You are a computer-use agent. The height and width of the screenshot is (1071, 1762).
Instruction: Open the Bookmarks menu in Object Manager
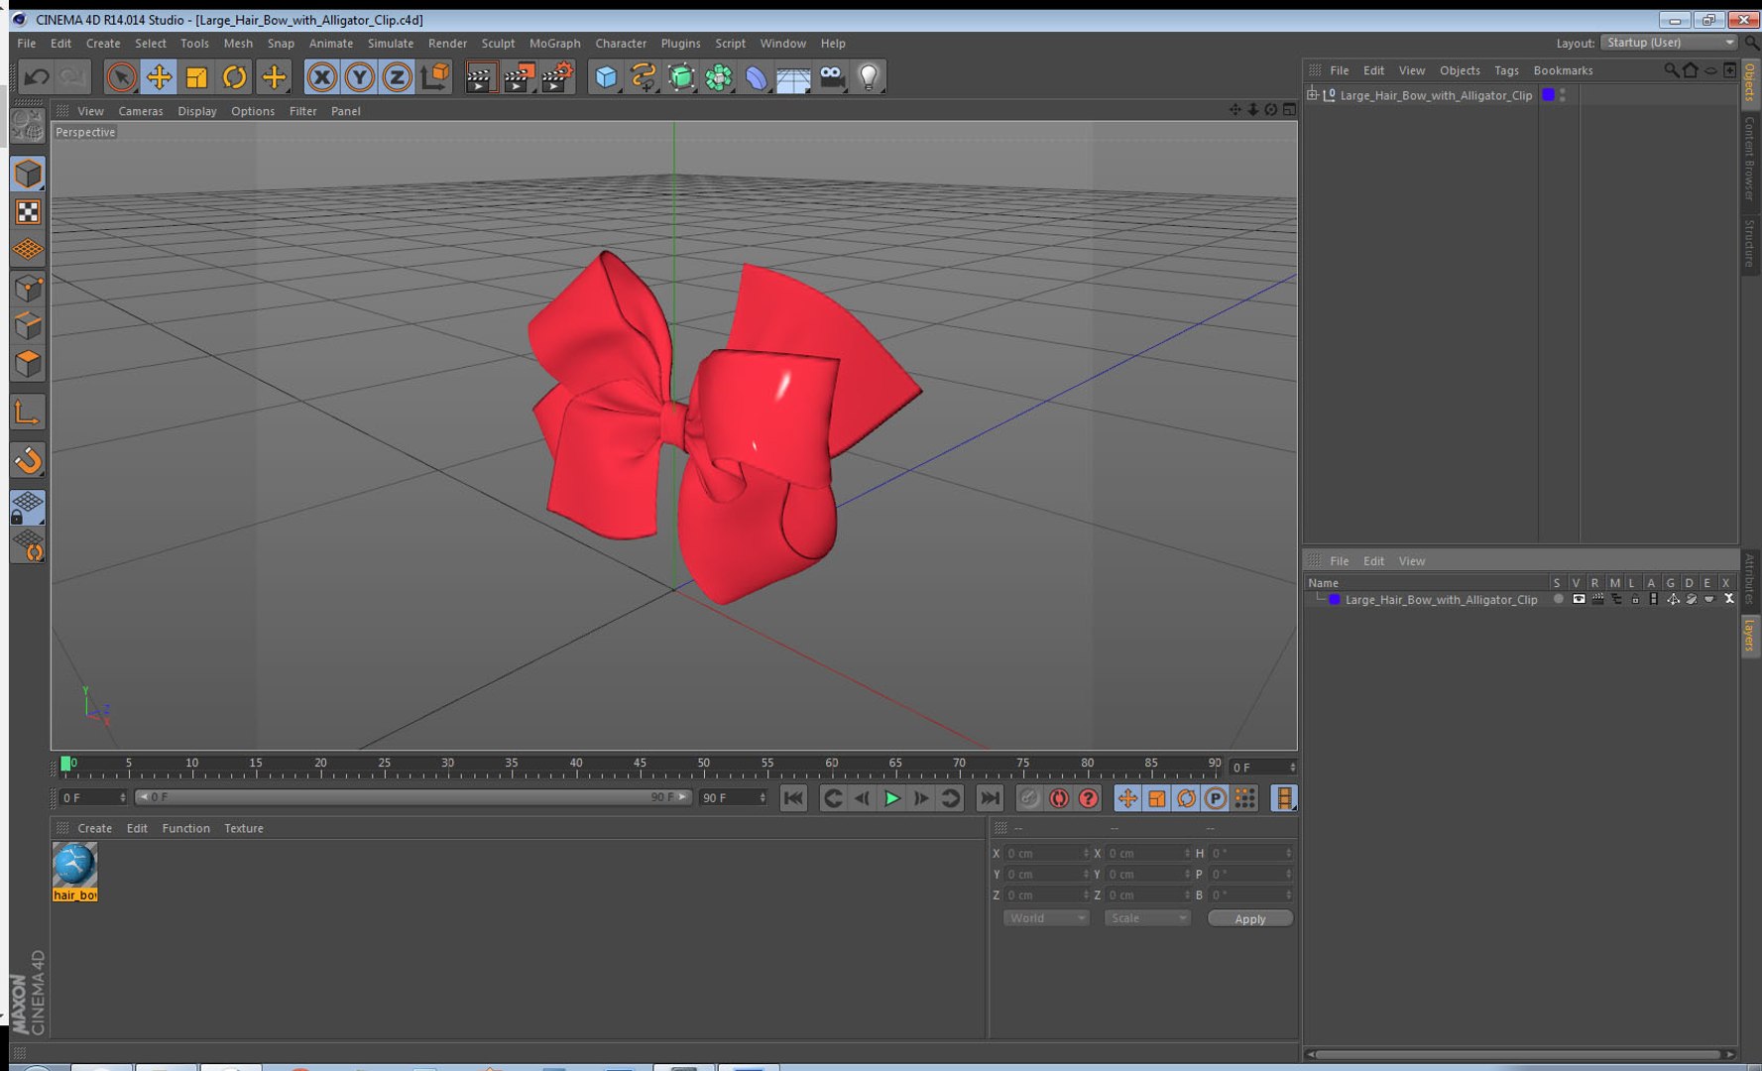coord(1563,70)
